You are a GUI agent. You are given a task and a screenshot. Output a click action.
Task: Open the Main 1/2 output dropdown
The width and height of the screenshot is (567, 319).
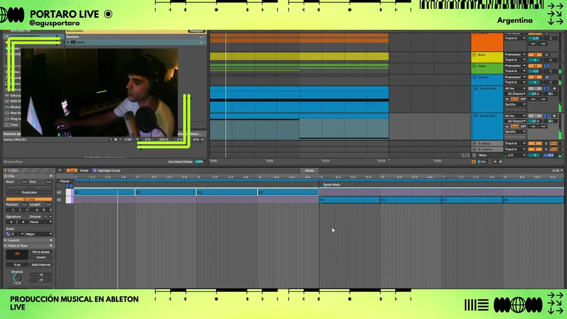[x=515, y=156]
